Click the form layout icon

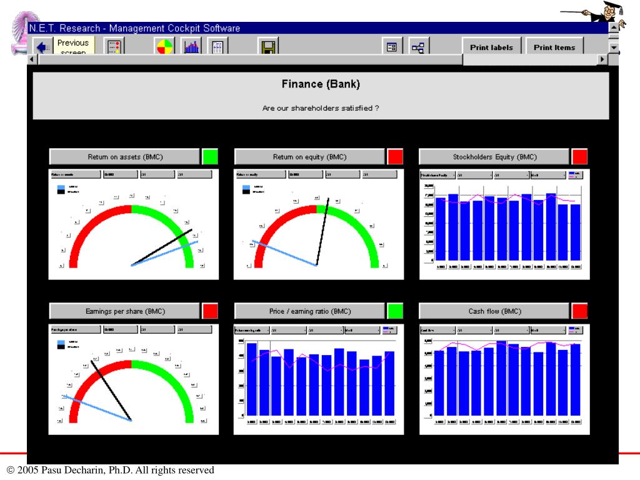392,47
